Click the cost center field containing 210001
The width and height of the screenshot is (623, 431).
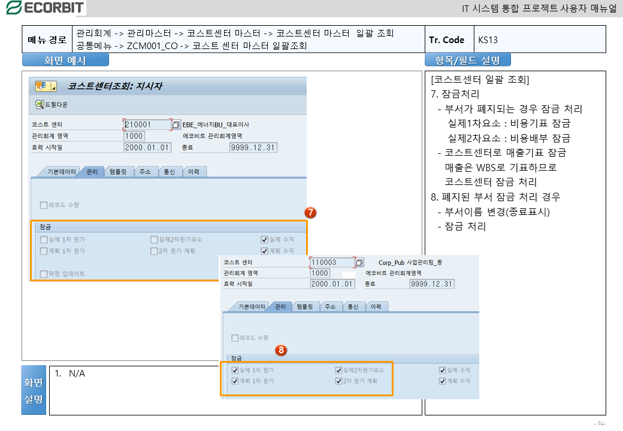pyautogui.click(x=146, y=125)
